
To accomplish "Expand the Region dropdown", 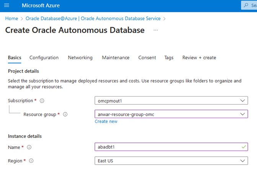I will (x=242, y=161).
